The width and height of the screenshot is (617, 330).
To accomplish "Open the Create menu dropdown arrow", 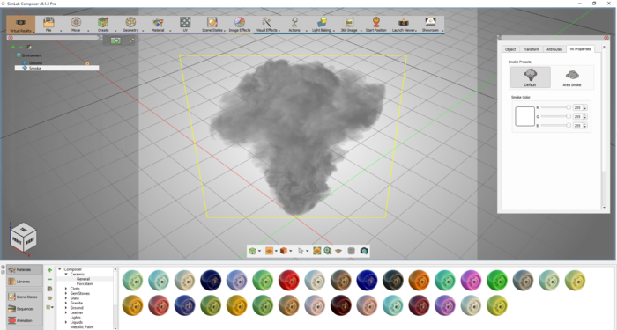I will click(x=115, y=31).
